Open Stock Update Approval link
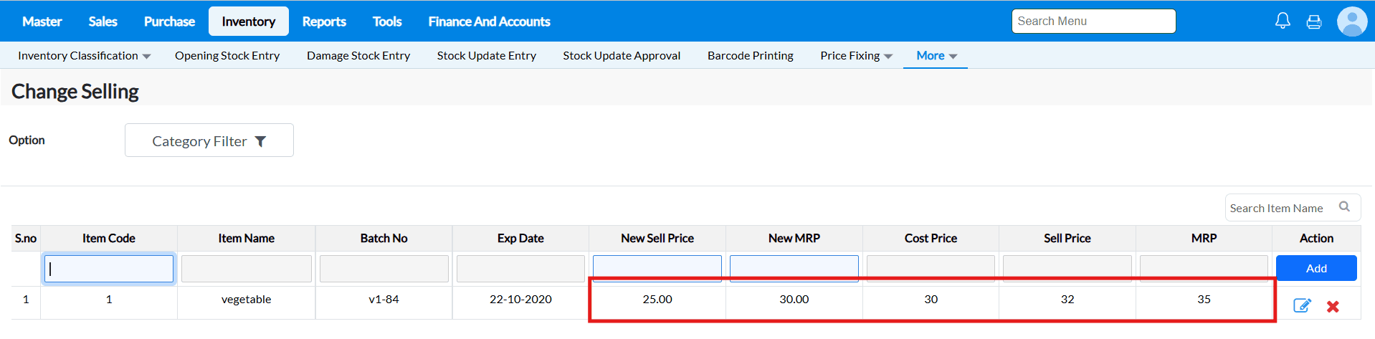The width and height of the screenshot is (1375, 339). click(622, 56)
